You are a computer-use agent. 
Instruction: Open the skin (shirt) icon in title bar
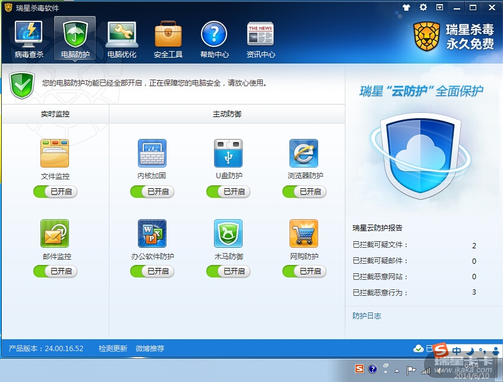click(x=407, y=7)
